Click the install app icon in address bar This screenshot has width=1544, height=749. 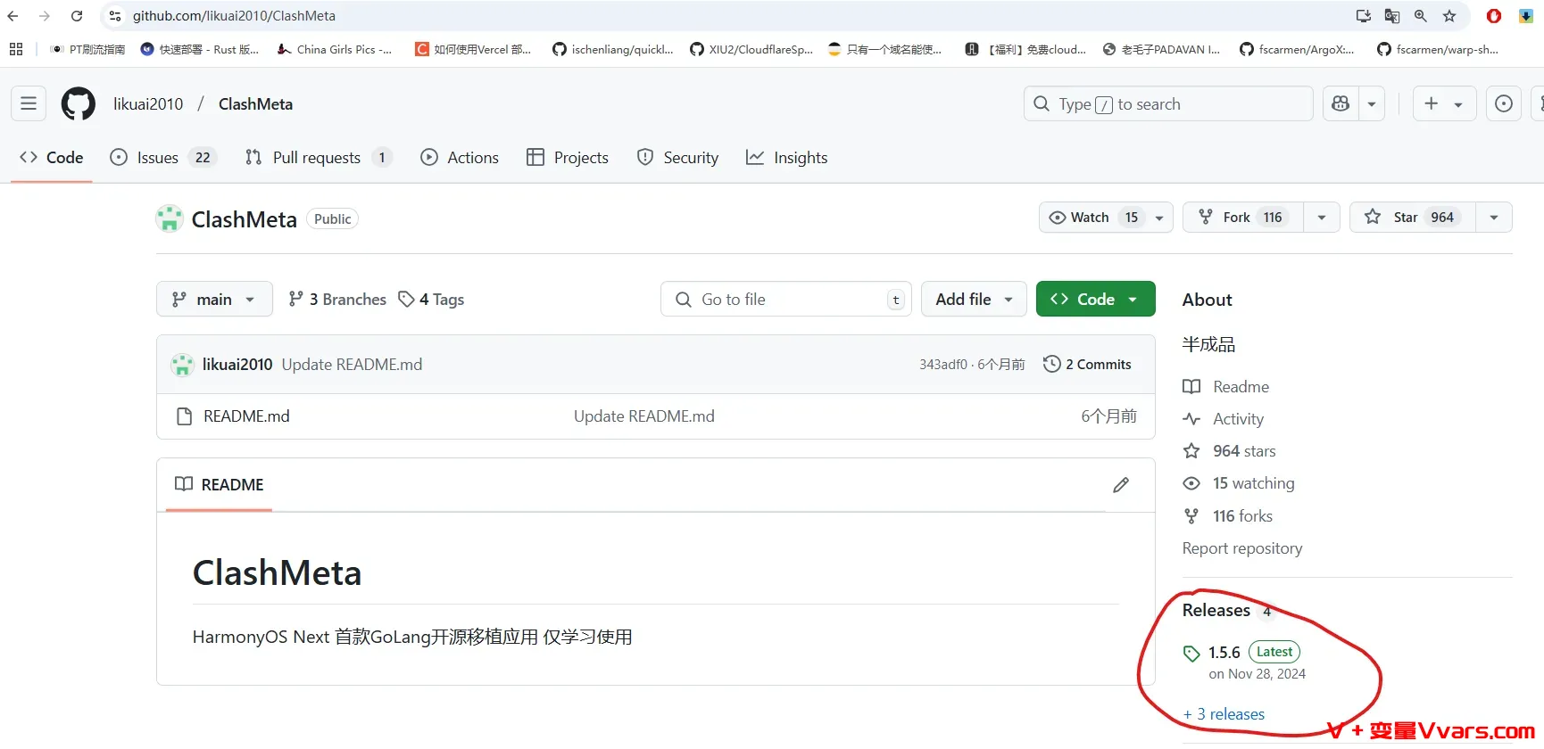pos(1364,16)
